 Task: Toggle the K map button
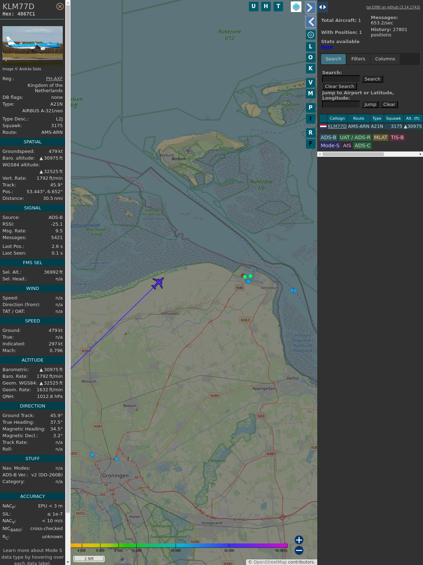[311, 69]
